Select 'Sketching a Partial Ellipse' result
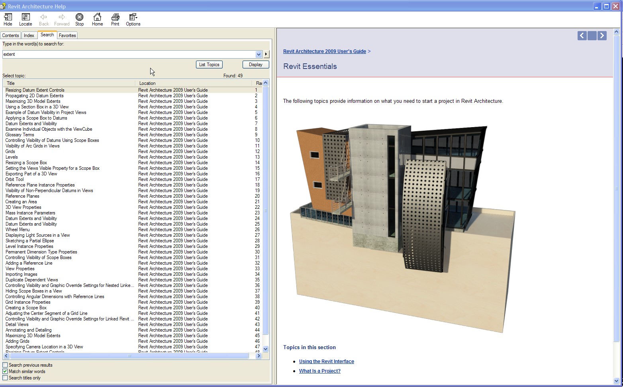 (x=133, y=241)
